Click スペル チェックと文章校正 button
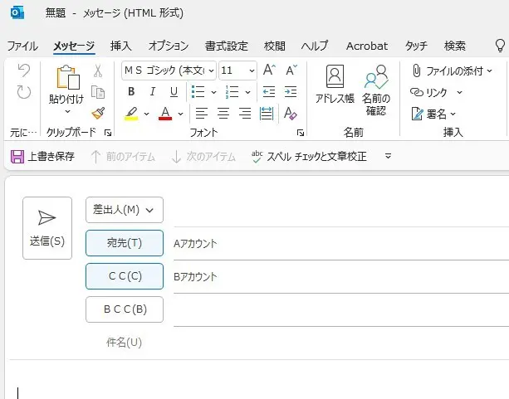The width and height of the screenshot is (509, 399). [x=309, y=157]
